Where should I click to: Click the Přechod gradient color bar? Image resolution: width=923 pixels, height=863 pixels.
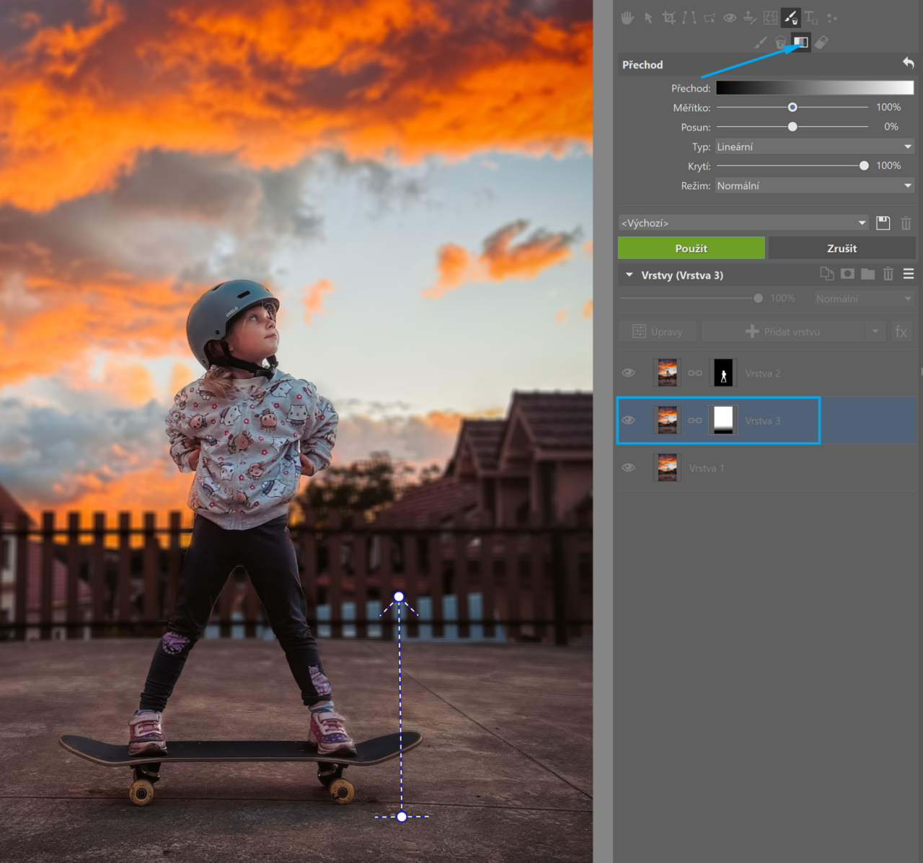point(814,88)
